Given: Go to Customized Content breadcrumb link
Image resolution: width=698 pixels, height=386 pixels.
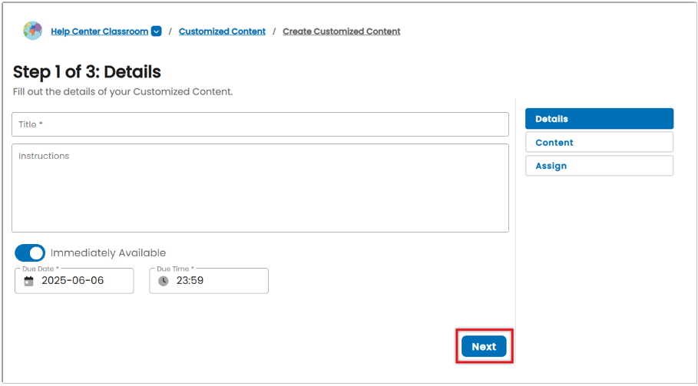Looking at the screenshot, I should pyautogui.click(x=222, y=31).
